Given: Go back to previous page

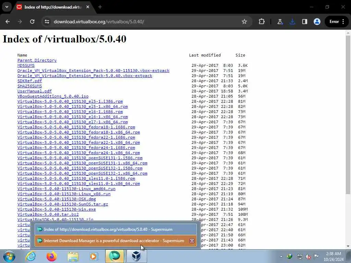Looking at the screenshot, I should click(8, 22).
